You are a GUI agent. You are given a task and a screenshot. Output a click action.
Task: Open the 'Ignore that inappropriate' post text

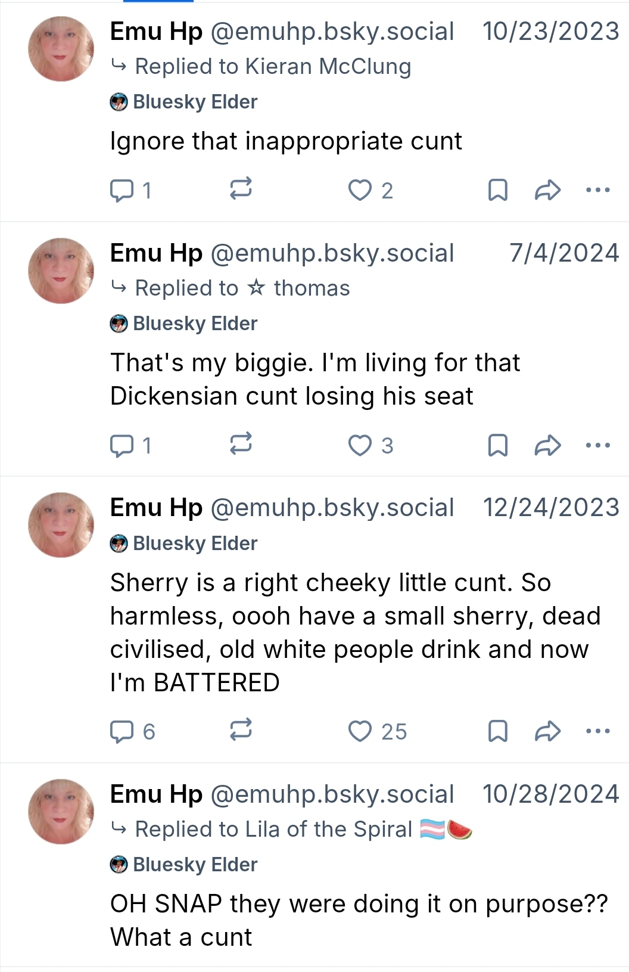click(286, 142)
